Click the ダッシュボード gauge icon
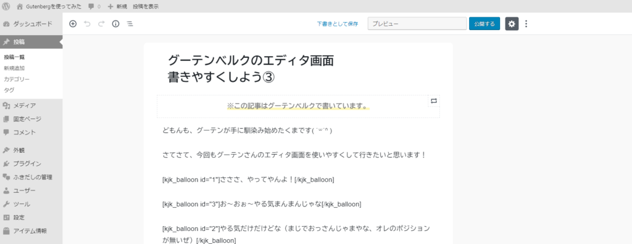 pyautogui.click(x=6, y=24)
